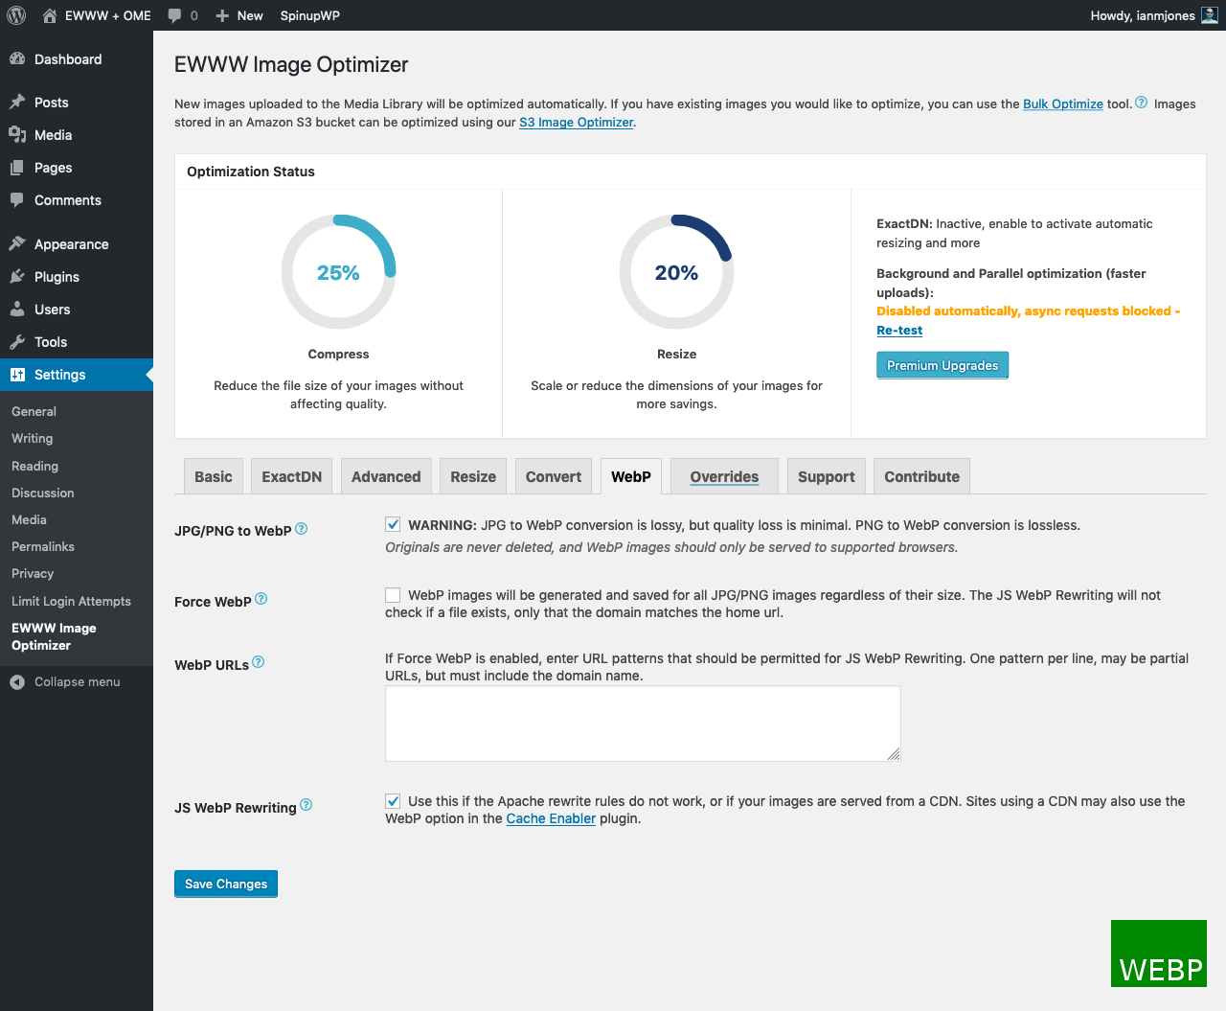Image resolution: width=1226 pixels, height=1011 pixels.
Task: Click the Howdy, ianmjones account text
Action: pyautogui.click(x=1143, y=15)
